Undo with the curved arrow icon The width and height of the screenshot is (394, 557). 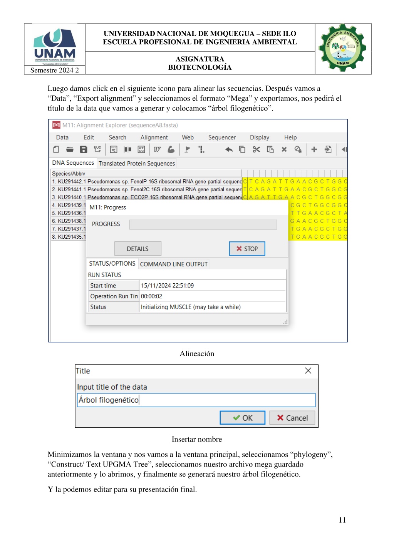click(x=229, y=149)
